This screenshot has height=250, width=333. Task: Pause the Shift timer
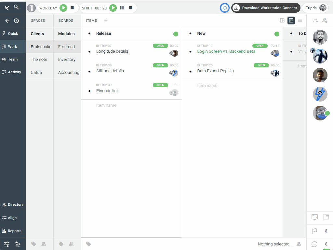tap(122, 8)
